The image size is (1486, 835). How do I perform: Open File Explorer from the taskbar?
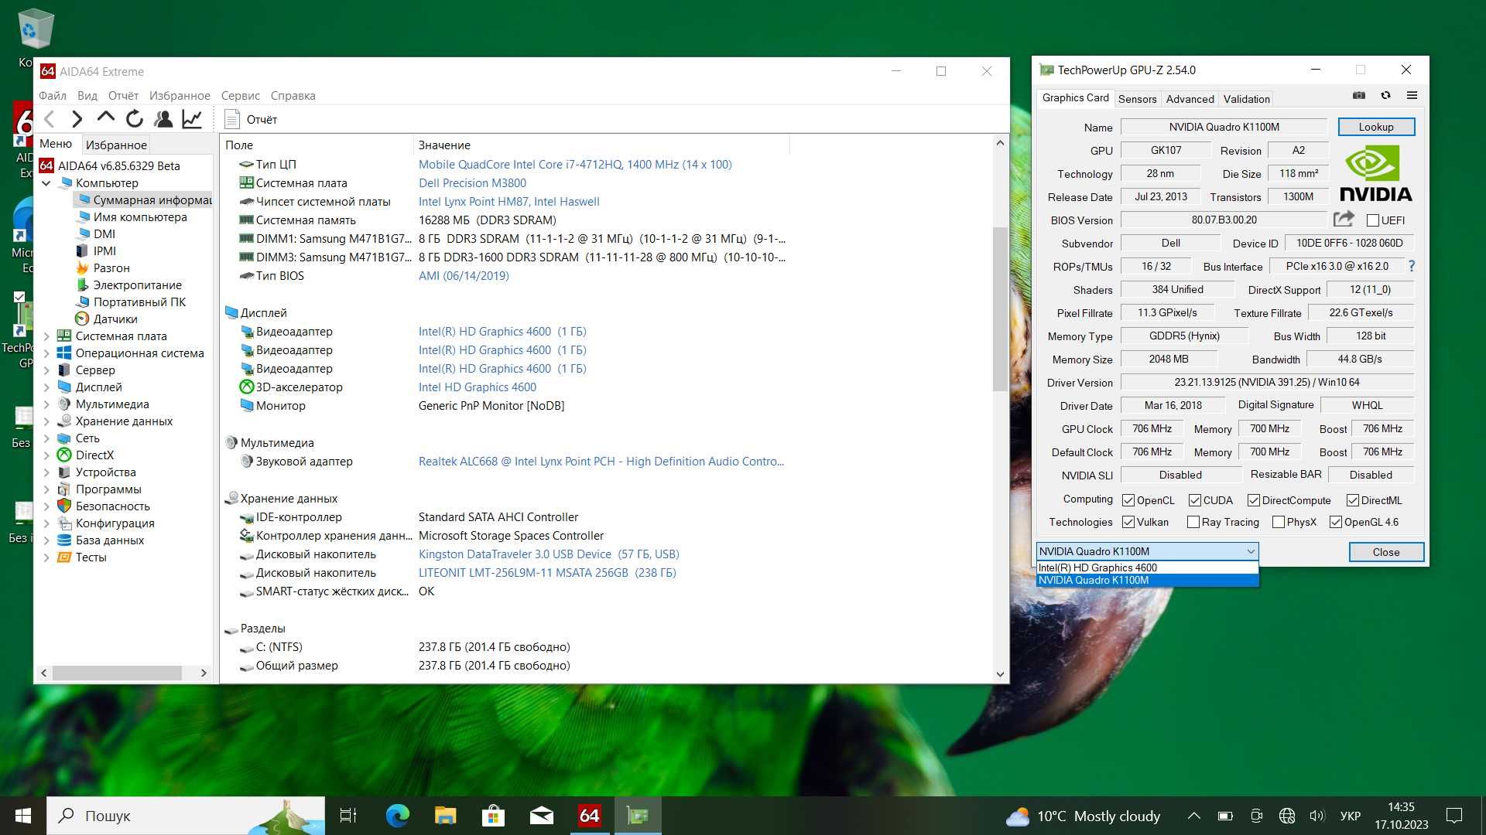coord(445,816)
